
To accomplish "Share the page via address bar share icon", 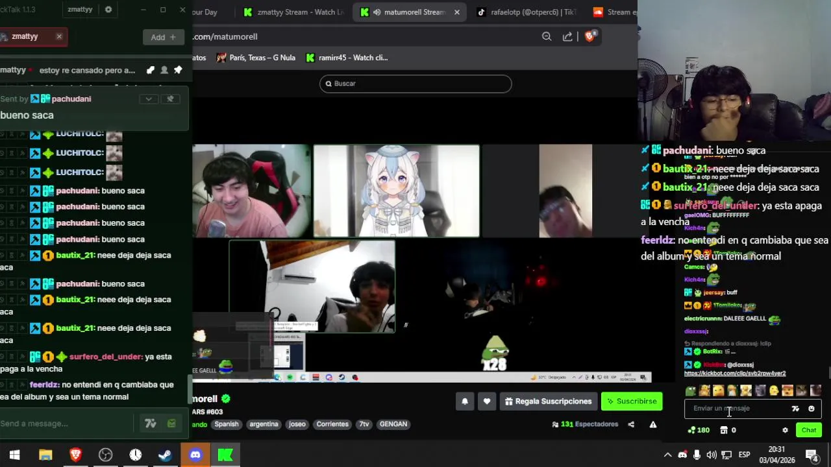I will coord(567,37).
